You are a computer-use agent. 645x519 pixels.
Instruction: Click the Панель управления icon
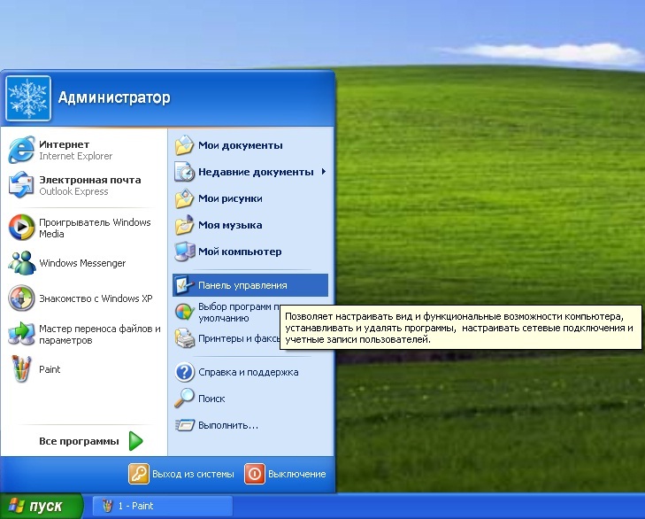[x=183, y=285]
